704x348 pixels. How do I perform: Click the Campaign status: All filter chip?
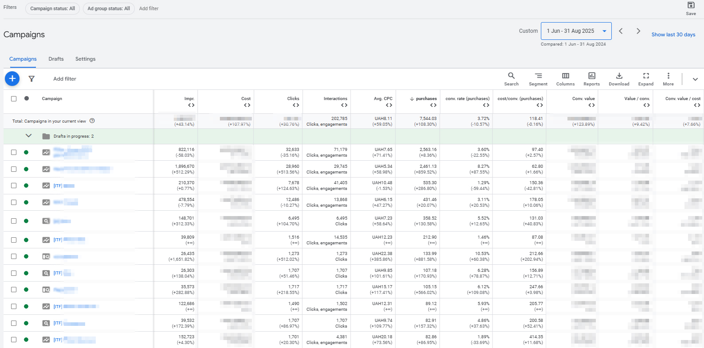tap(52, 8)
